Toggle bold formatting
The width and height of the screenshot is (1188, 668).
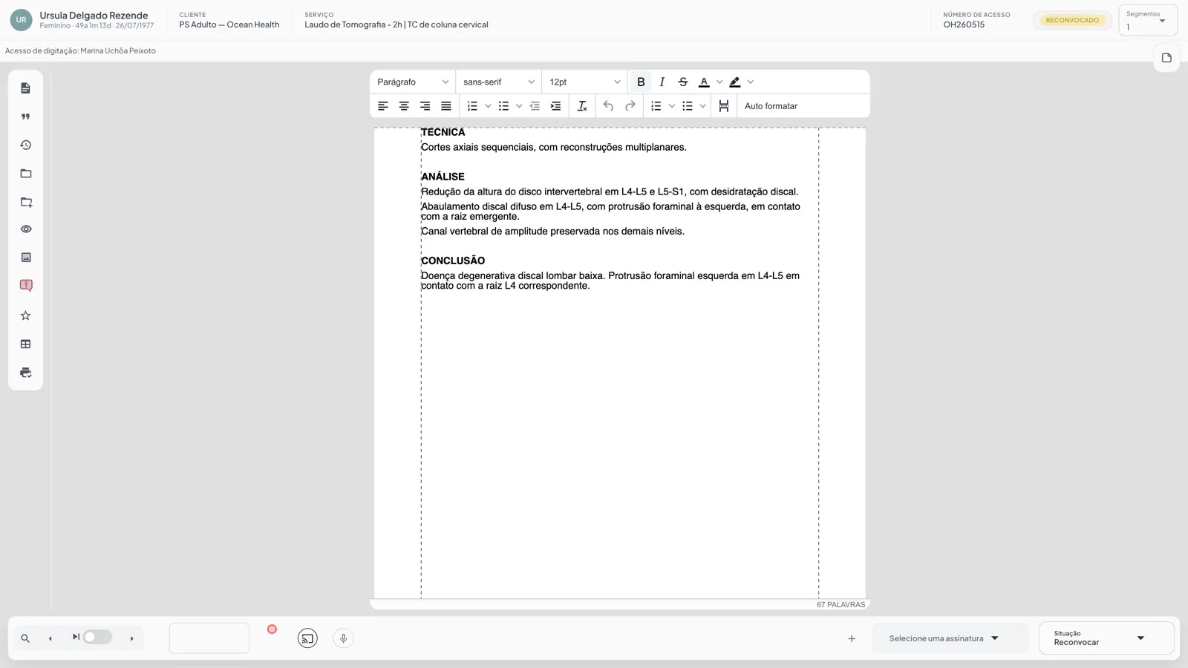[x=641, y=82]
